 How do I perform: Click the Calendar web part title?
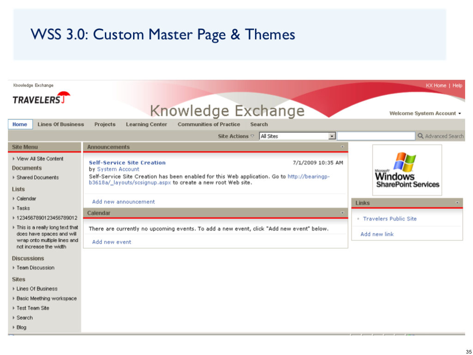click(99, 213)
